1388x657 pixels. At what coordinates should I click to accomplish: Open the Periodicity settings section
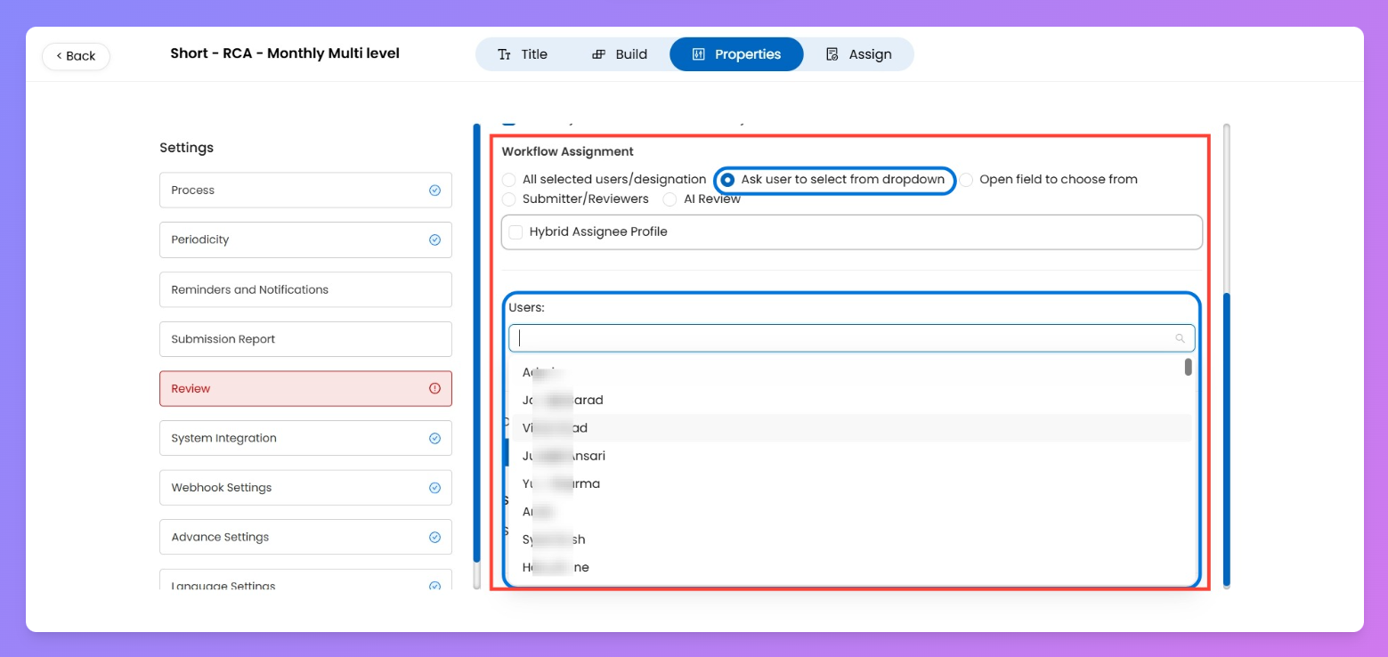(x=305, y=239)
